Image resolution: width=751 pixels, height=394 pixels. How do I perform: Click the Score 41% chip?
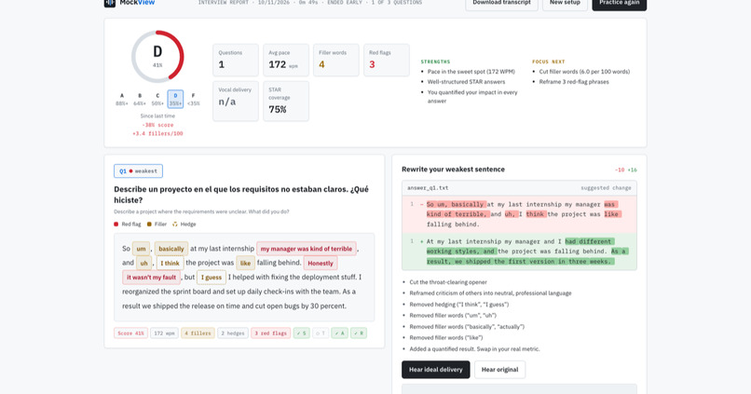(130, 333)
